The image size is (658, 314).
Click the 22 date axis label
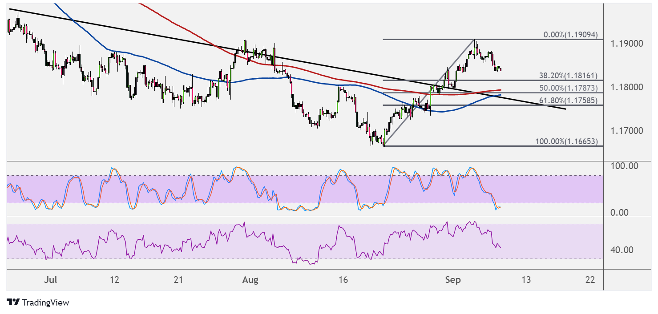click(590, 280)
